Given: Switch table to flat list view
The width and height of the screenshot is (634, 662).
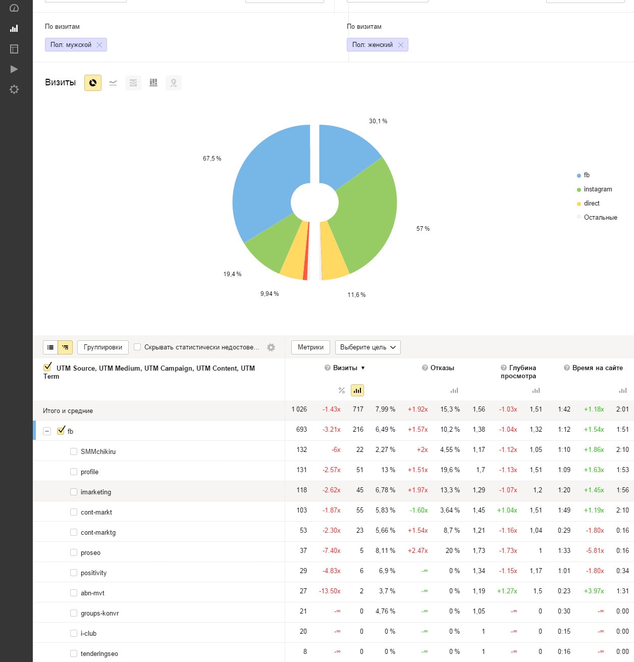Looking at the screenshot, I should [50, 347].
